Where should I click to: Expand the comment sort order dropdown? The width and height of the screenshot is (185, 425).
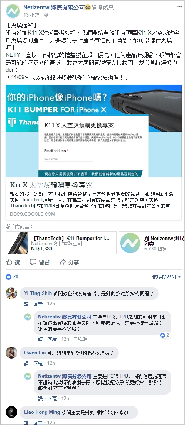pyautogui.click(x=166, y=277)
